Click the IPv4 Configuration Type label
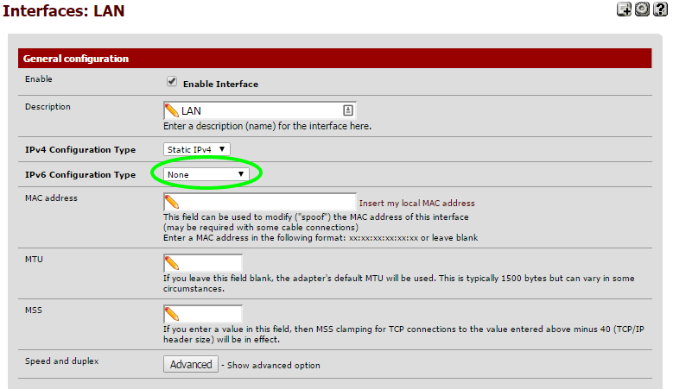The image size is (673, 389). 80,149
